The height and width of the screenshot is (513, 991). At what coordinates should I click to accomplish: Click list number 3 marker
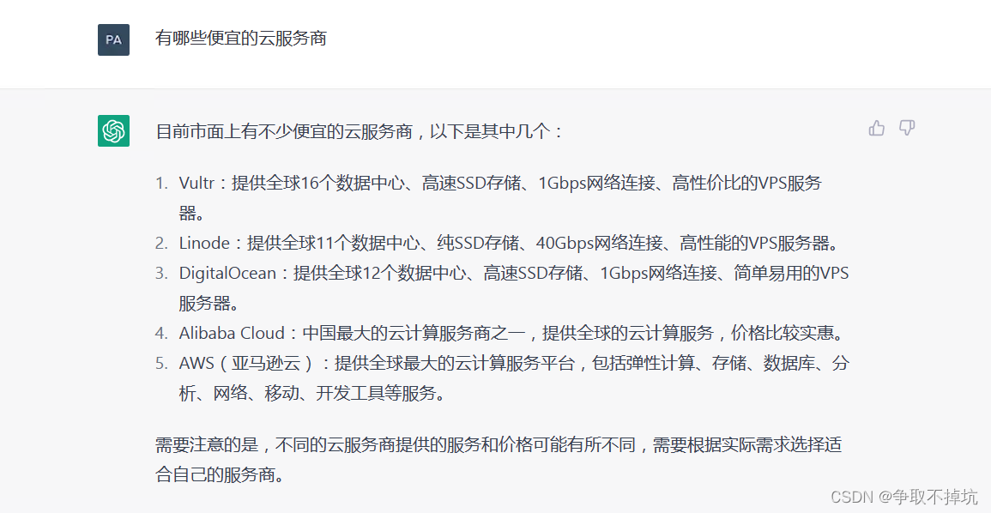pos(162,274)
